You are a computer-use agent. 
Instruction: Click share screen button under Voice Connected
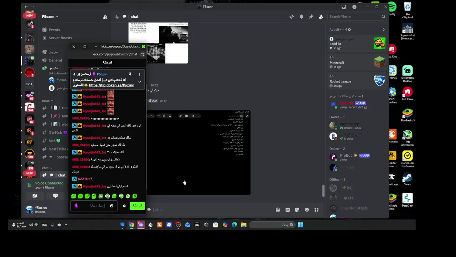[55, 196]
